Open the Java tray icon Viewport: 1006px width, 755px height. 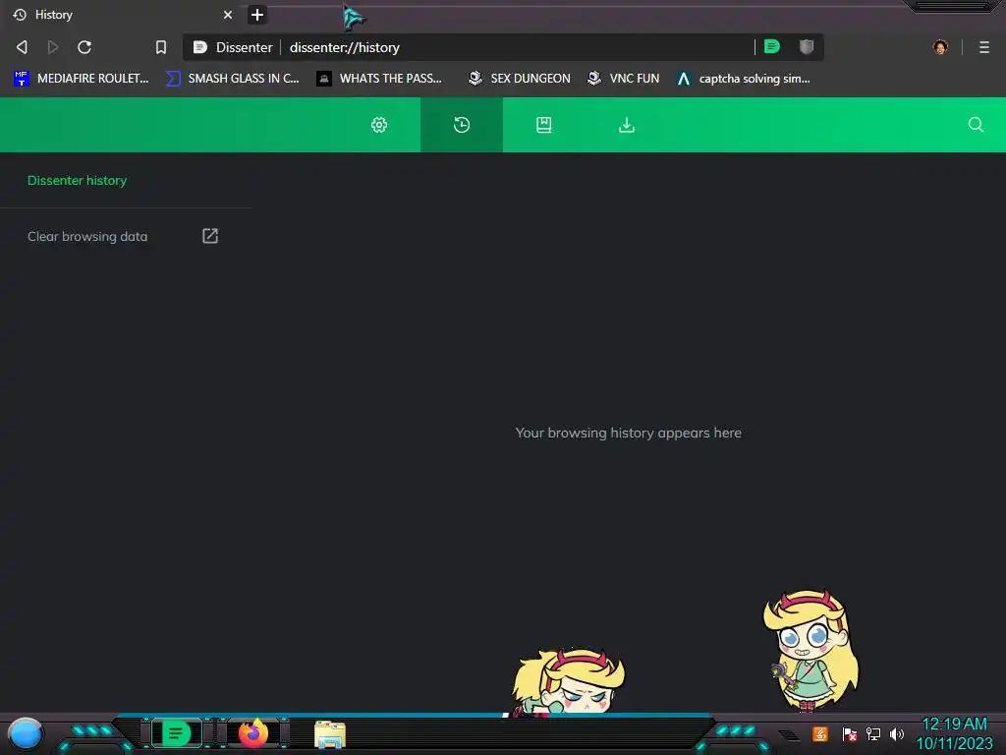820,733
